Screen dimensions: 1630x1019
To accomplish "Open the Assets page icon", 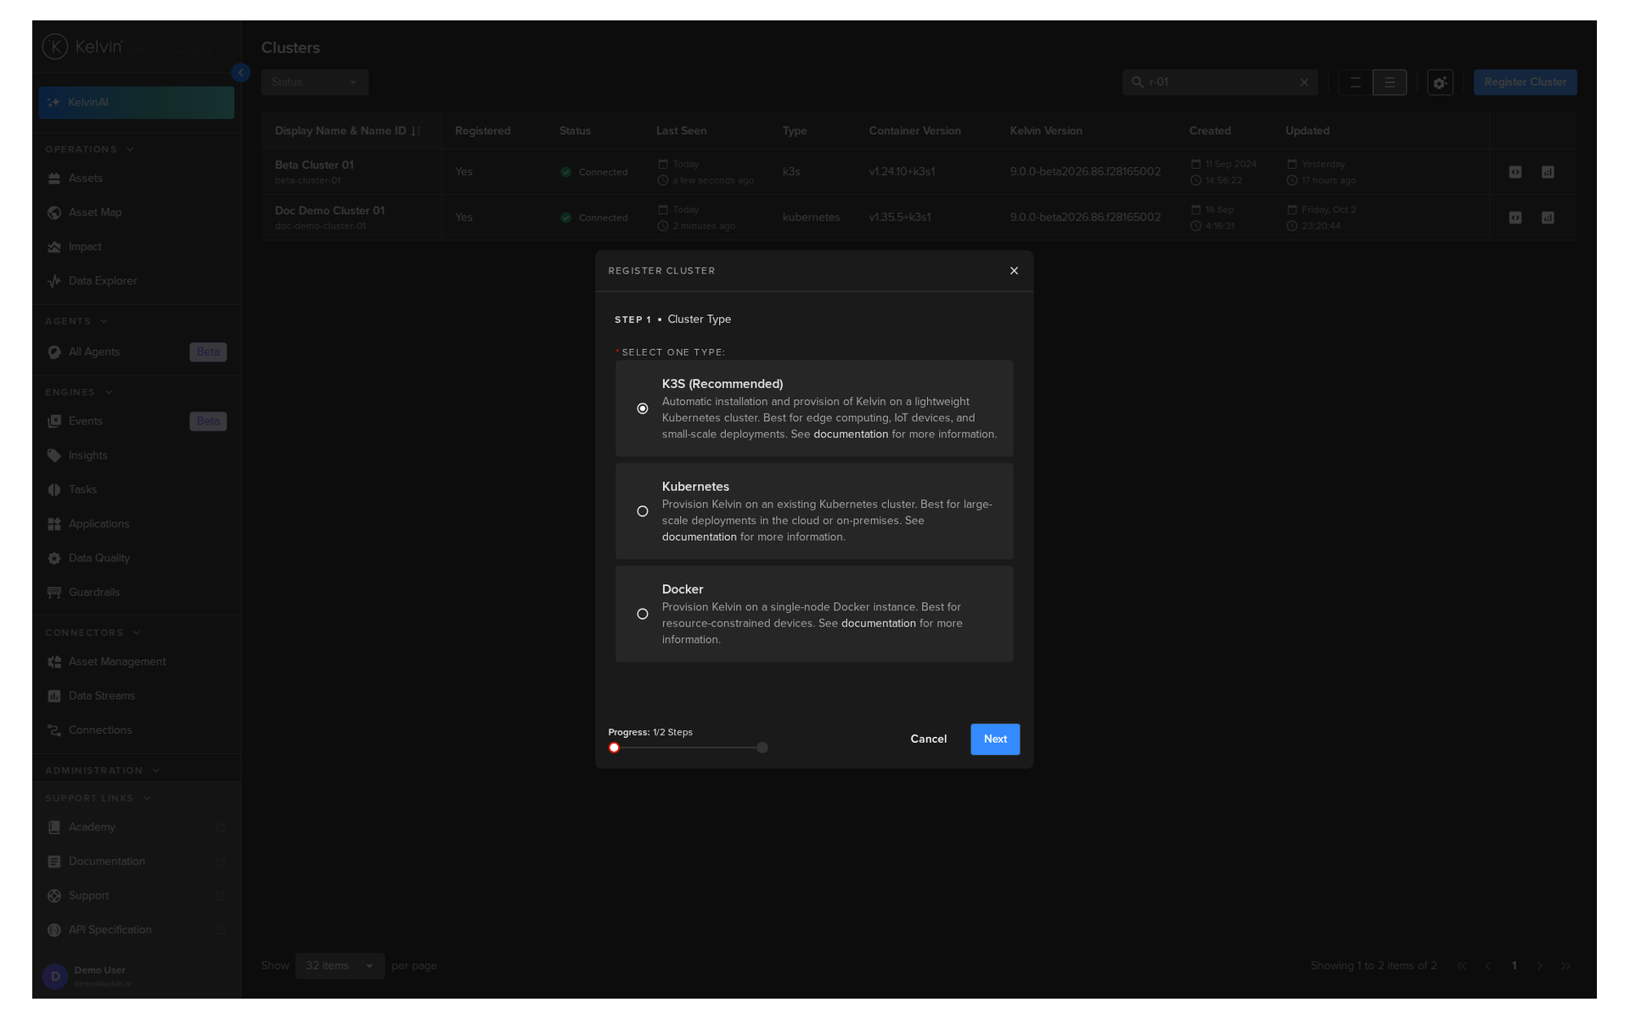I will (54, 178).
